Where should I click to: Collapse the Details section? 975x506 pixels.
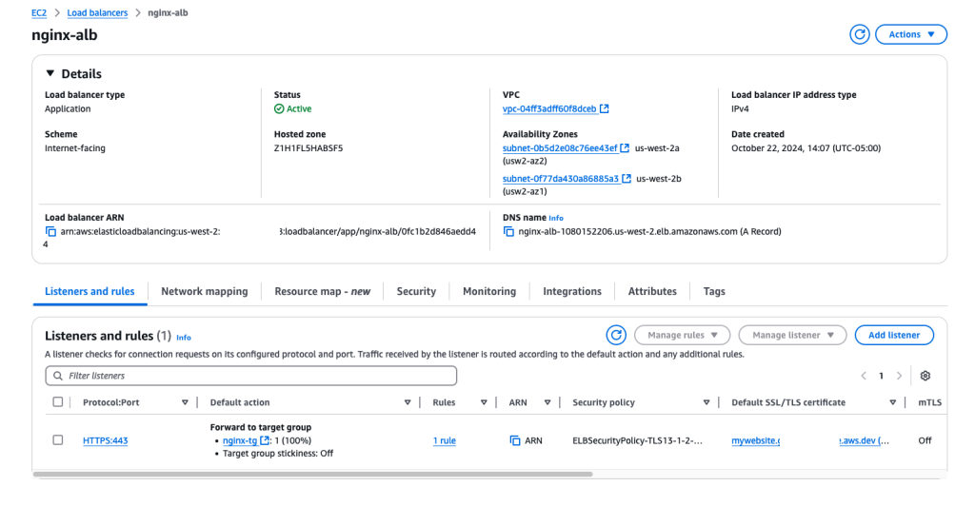point(50,73)
